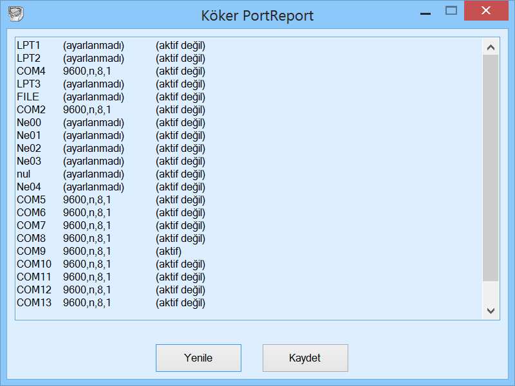Select the COM10 port entry

coord(97,264)
